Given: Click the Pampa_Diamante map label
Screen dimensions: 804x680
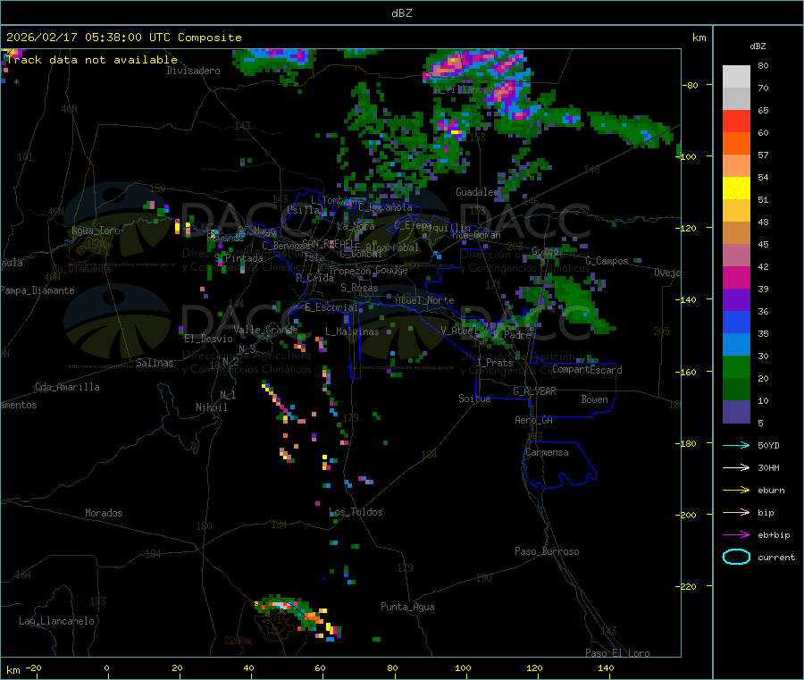Looking at the screenshot, I should tap(37, 290).
